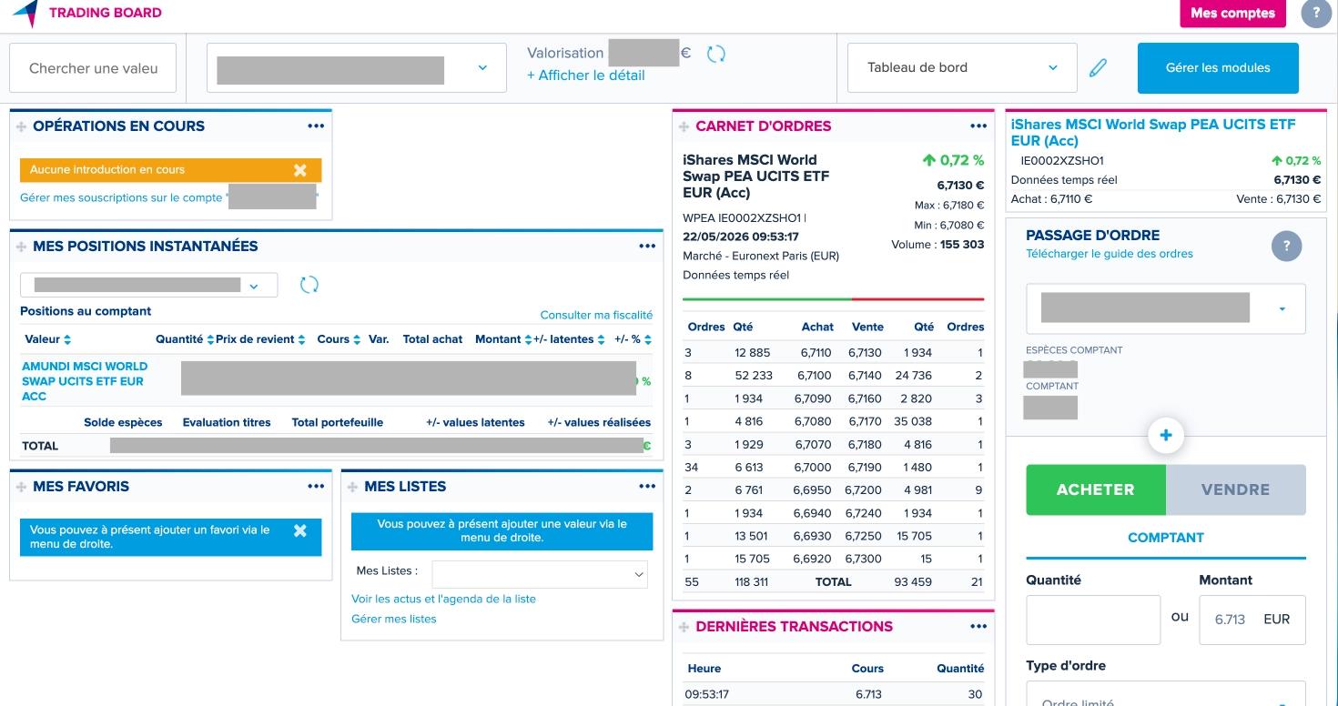Refresh the Valorisation amount
The height and width of the screenshot is (706, 1338).
[716, 54]
